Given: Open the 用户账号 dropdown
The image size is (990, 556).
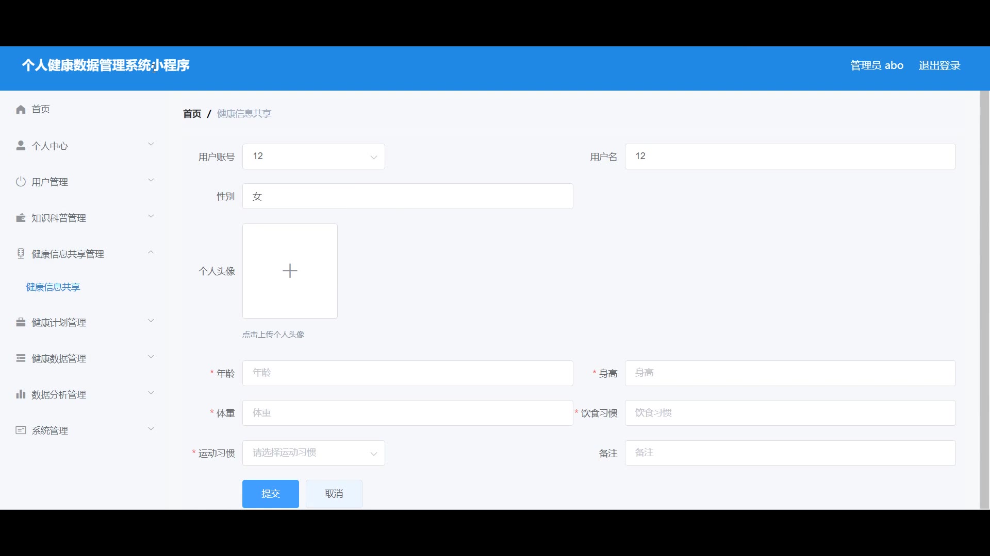Looking at the screenshot, I should (x=313, y=157).
